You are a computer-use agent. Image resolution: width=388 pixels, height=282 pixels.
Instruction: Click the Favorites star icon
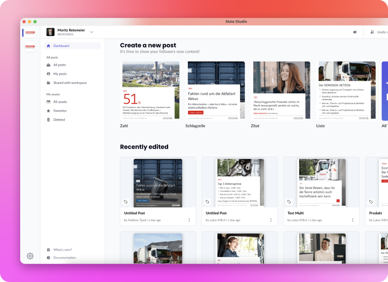tap(48, 111)
